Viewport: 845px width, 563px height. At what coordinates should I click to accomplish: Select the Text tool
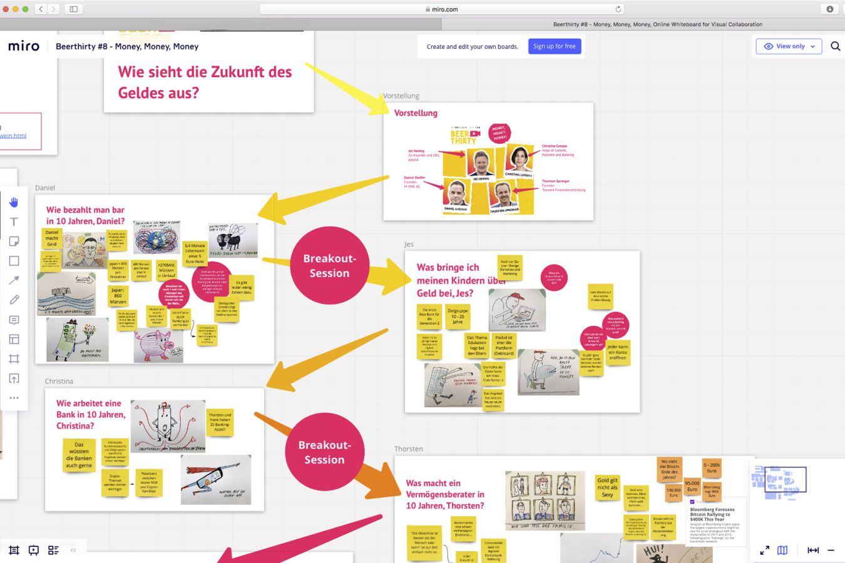(x=14, y=222)
